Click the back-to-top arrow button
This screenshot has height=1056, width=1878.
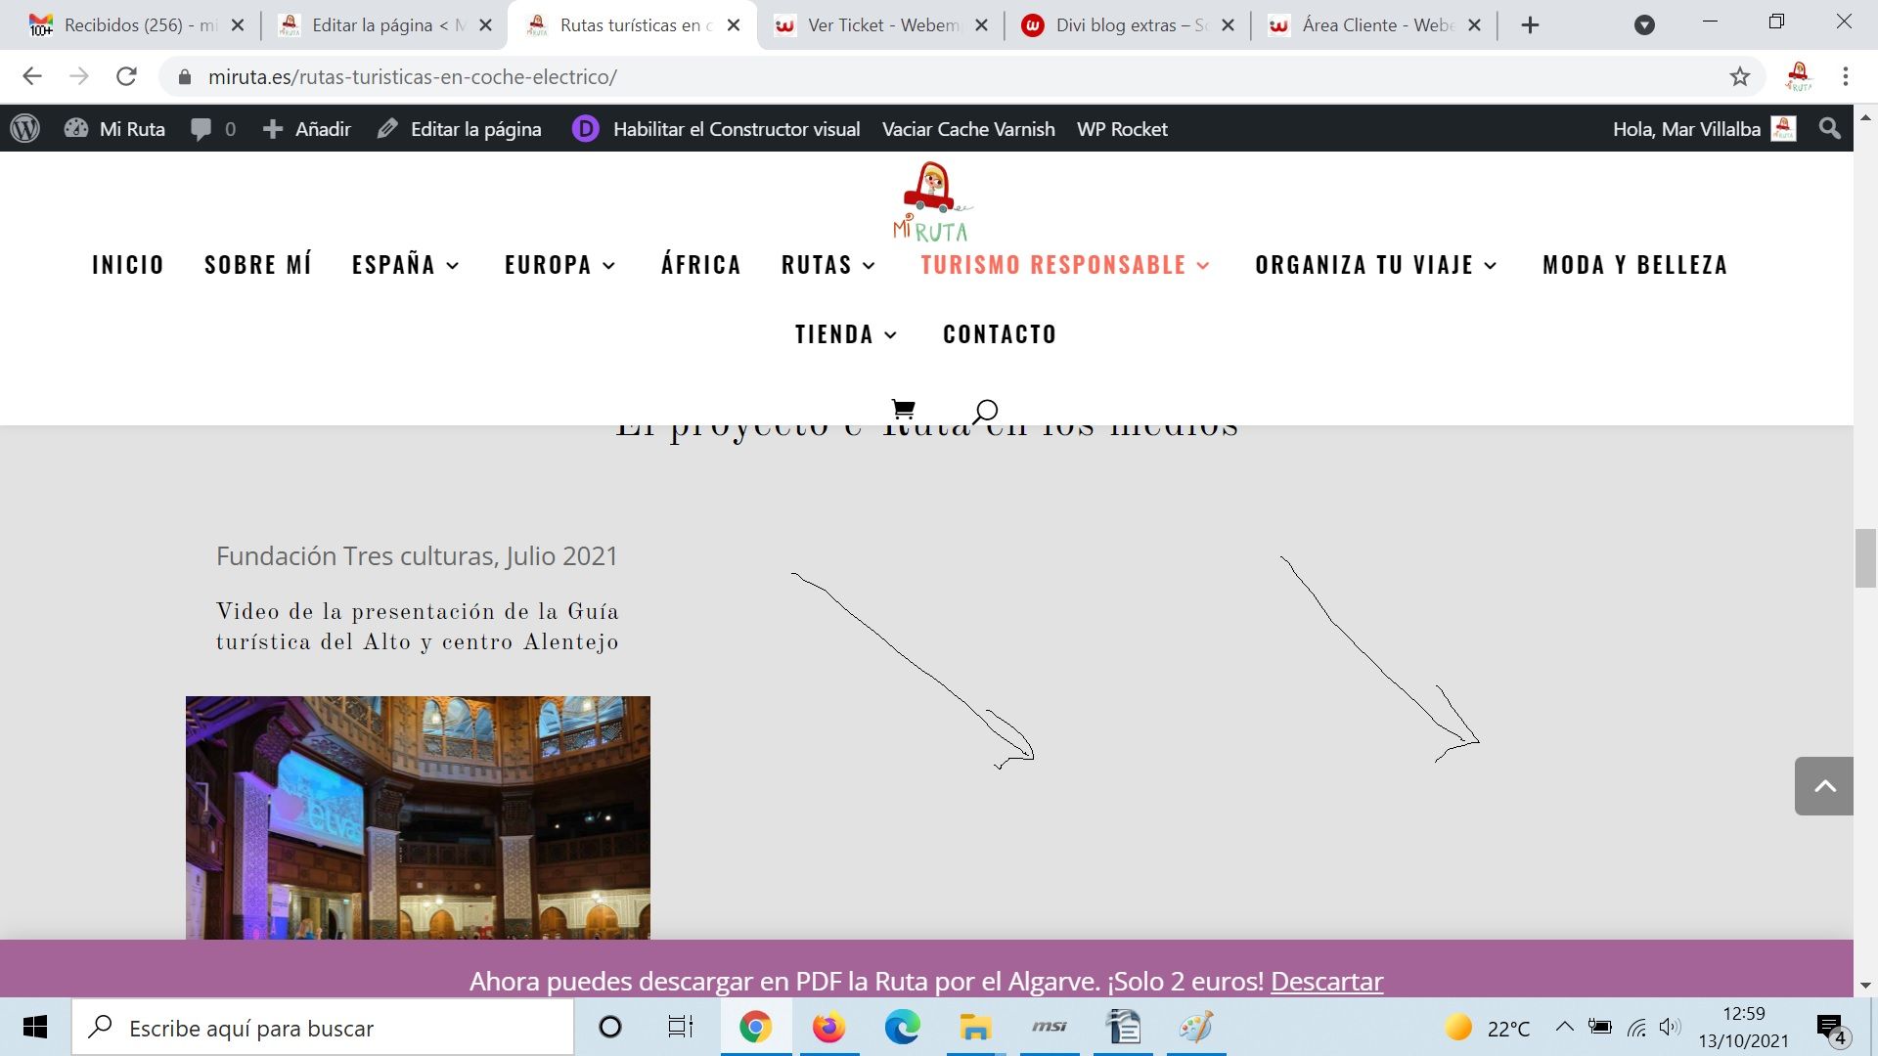point(1824,786)
